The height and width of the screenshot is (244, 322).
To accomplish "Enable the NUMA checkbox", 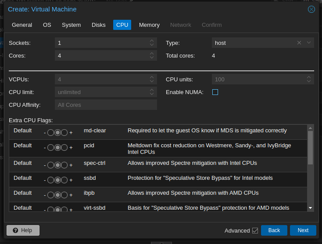I will [x=215, y=92].
